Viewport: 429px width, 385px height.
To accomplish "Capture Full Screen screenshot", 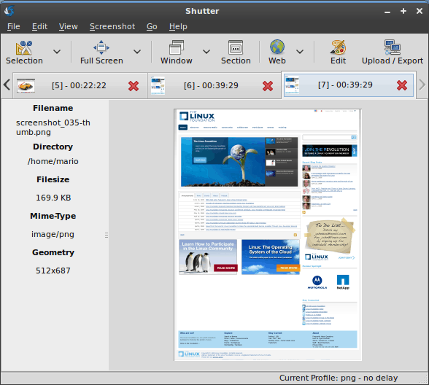I will (x=101, y=52).
